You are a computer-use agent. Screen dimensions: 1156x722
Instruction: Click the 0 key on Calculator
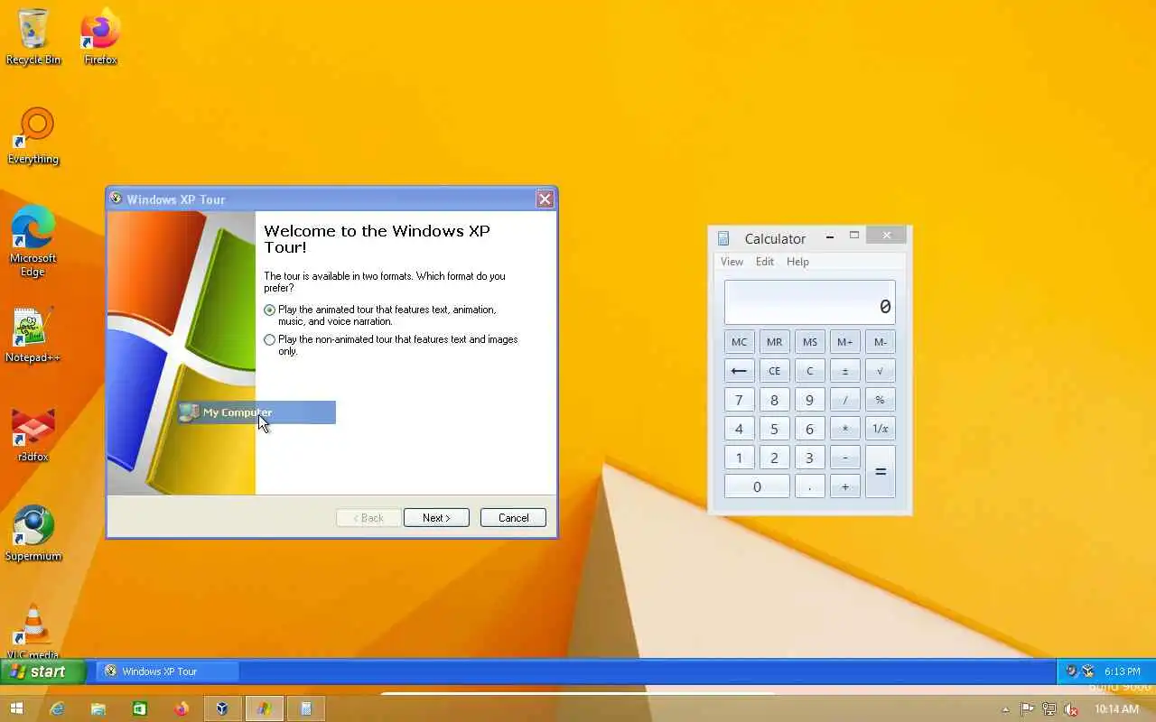pos(757,486)
